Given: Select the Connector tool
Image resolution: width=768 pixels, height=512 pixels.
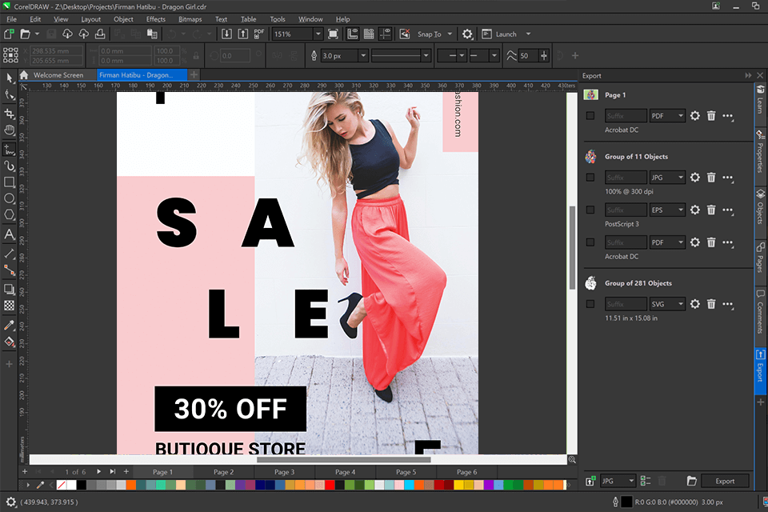Looking at the screenshot, I should tap(10, 270).
